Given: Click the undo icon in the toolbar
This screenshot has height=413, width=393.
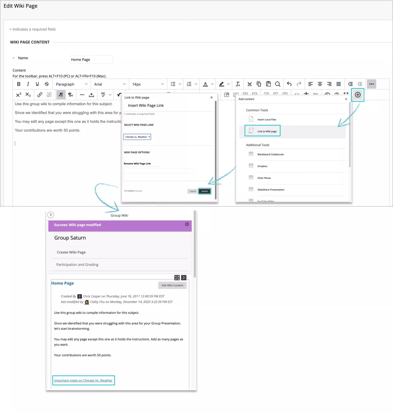Looking at the screenshot, I should (289, 84).
